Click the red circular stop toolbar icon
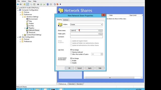 [x=58, y=4]
